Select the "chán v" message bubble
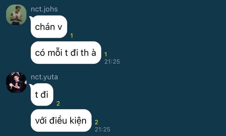Screen dimensions: 226x136 (49, 27)
